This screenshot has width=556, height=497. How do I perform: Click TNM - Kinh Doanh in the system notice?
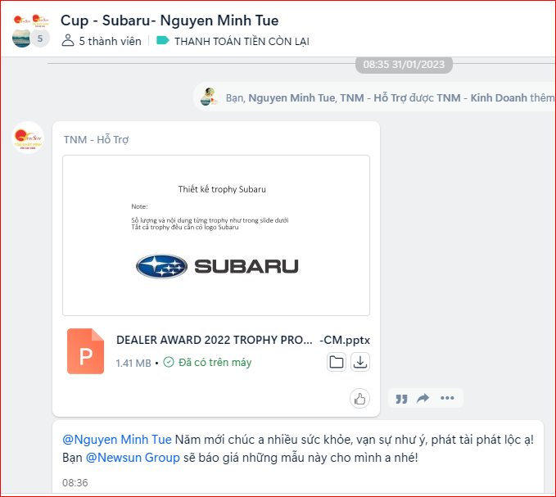click(481, 97)
